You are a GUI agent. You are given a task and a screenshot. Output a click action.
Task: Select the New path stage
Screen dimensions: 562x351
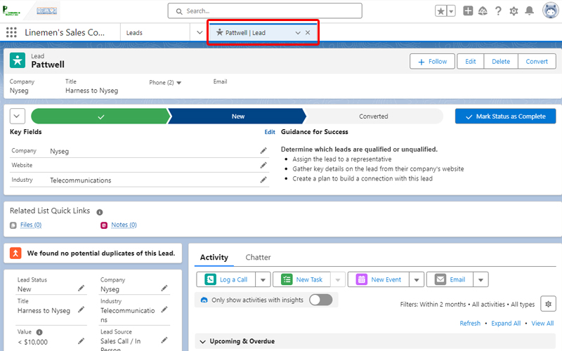click(237, 117)
